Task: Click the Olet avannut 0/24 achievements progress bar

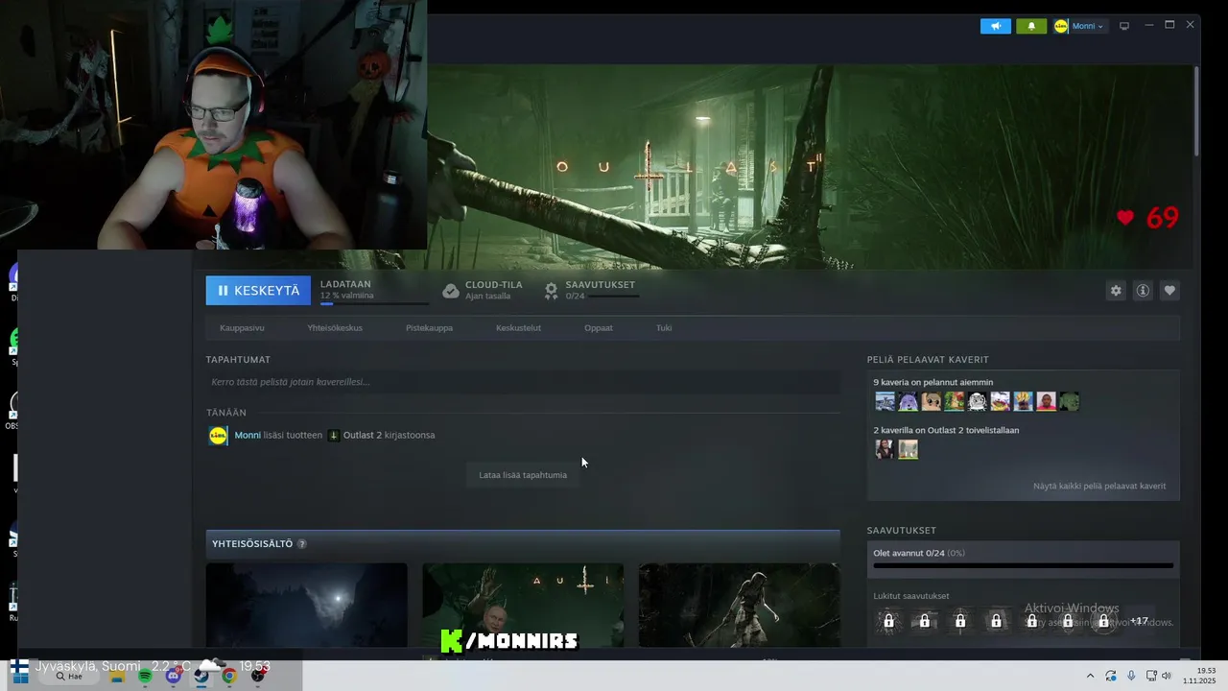Action: point(1023,565)
